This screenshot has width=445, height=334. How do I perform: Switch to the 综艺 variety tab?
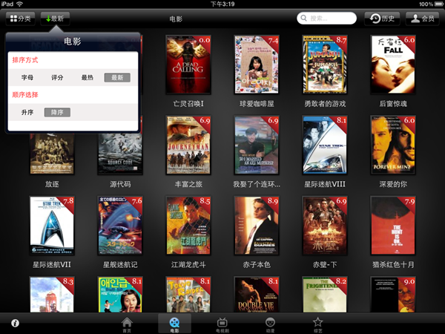(x=317, y=325)
